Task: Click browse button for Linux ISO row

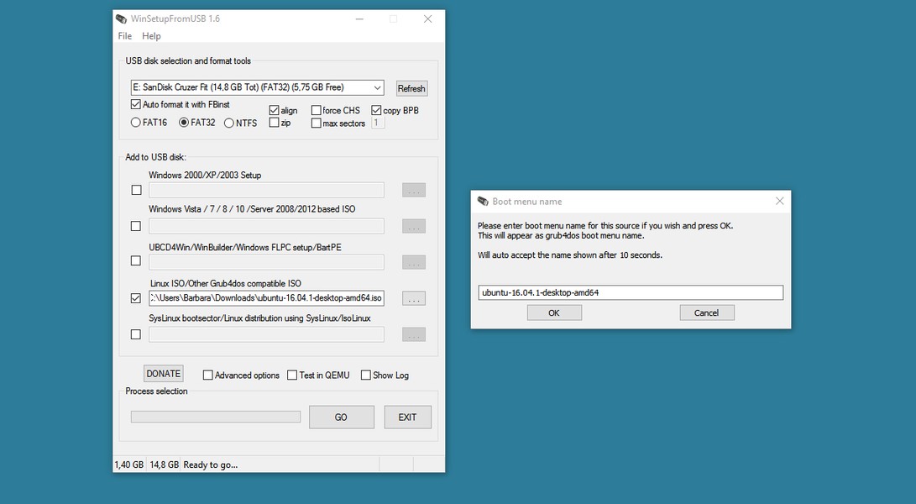Action: (x=414, y=299)
